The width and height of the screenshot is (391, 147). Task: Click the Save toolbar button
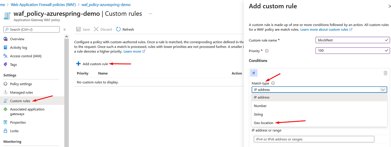(83, 30)
